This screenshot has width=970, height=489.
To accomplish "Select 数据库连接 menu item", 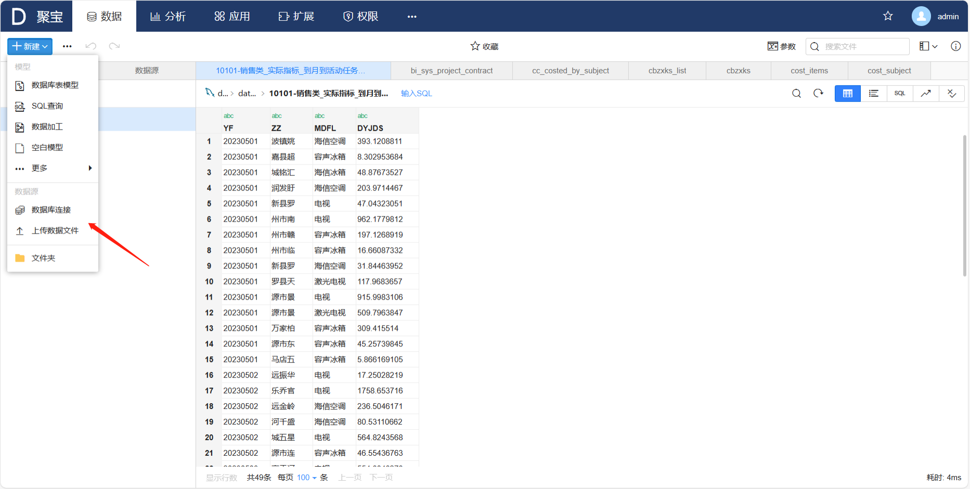I will pyautogui.click(x=53, y=210).
